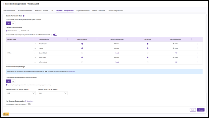Uncheck Tax Payable for RTGS/NEFT
Viewport: 209px width, 118px height.
[x=148, y=58]
